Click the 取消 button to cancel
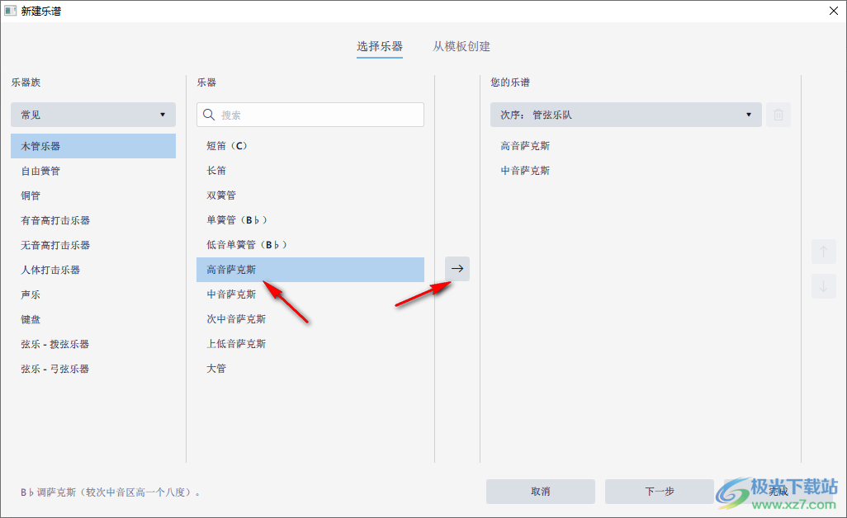 pyautogui.click(x=541, y=491)
